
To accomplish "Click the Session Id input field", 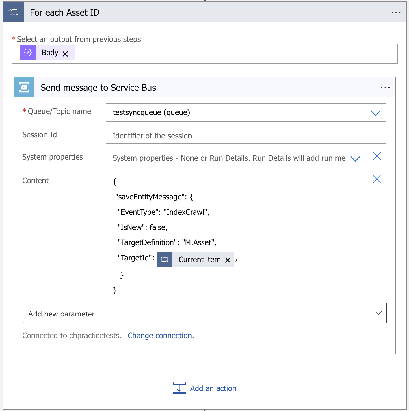I will (x=246, y=135).
